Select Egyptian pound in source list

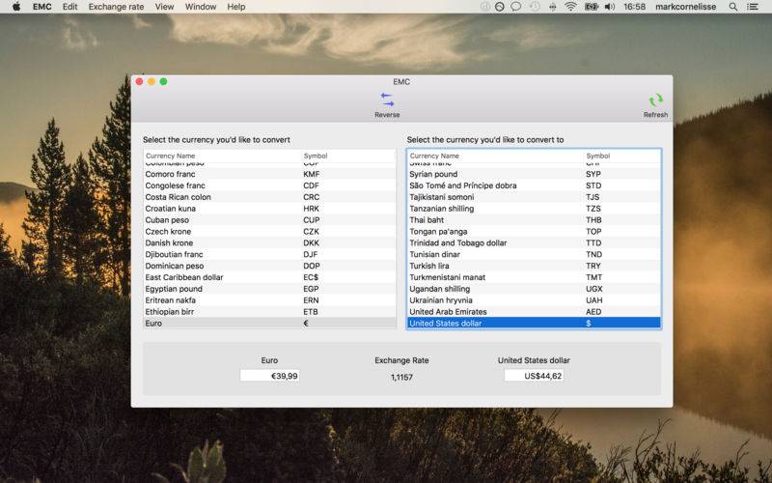click(269, 289)
